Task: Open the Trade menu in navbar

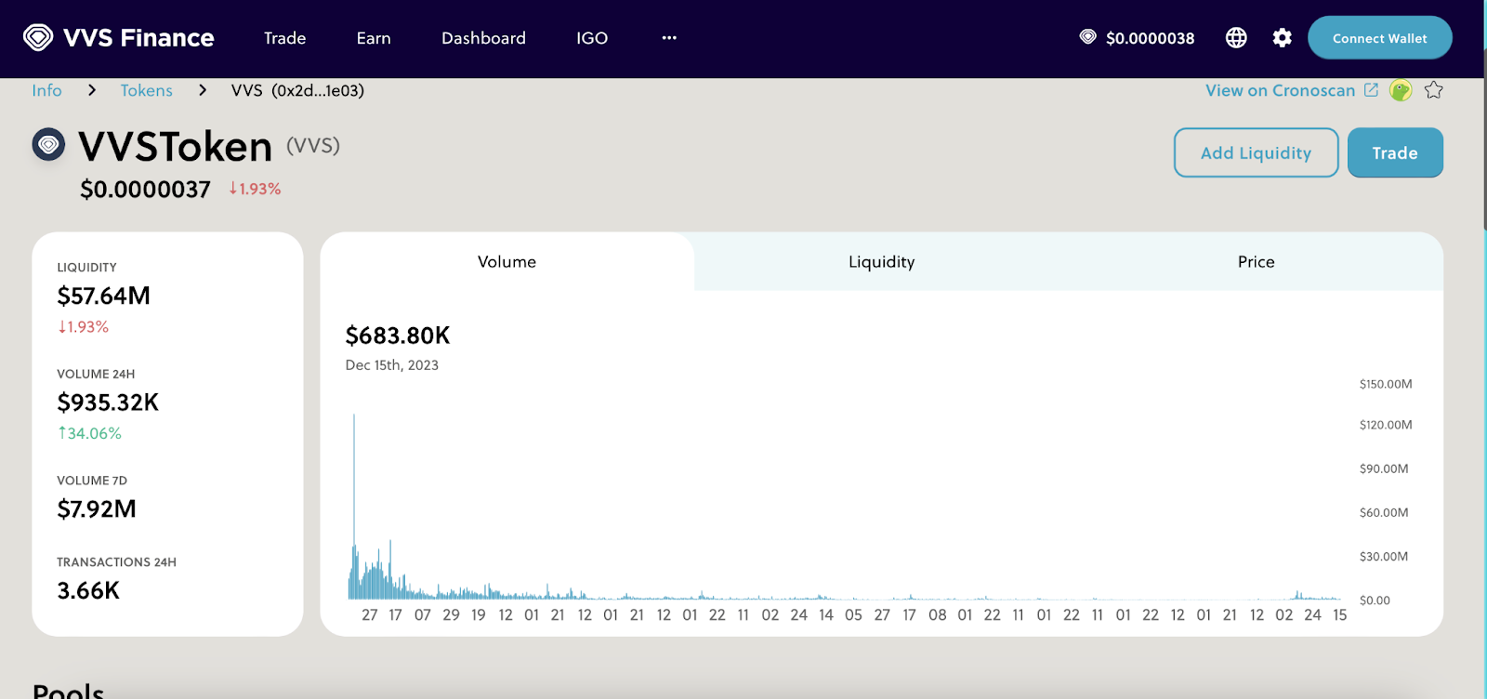Action: coord(284,38)
